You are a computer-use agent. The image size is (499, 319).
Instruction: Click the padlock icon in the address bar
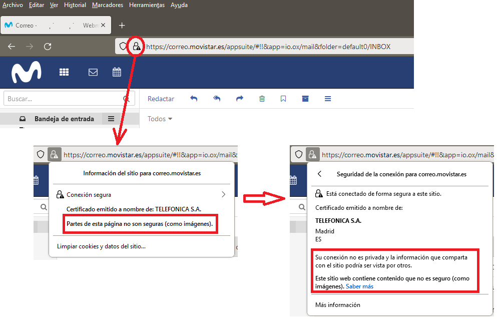(136, 46)
